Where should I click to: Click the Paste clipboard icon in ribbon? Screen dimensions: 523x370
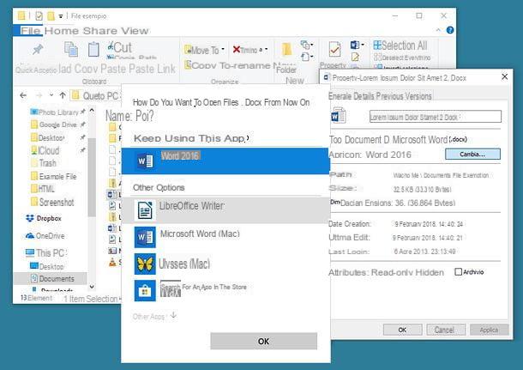tap(93, 49)
